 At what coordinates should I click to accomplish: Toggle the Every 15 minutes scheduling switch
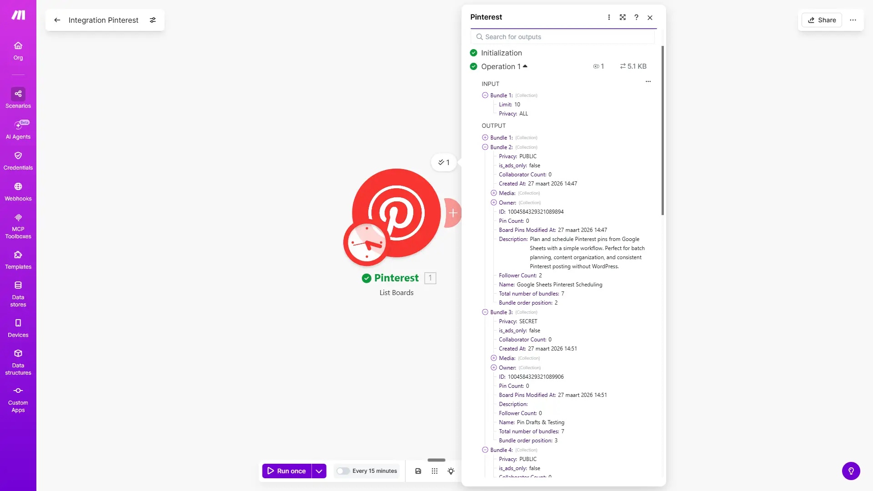pos(343,471)
